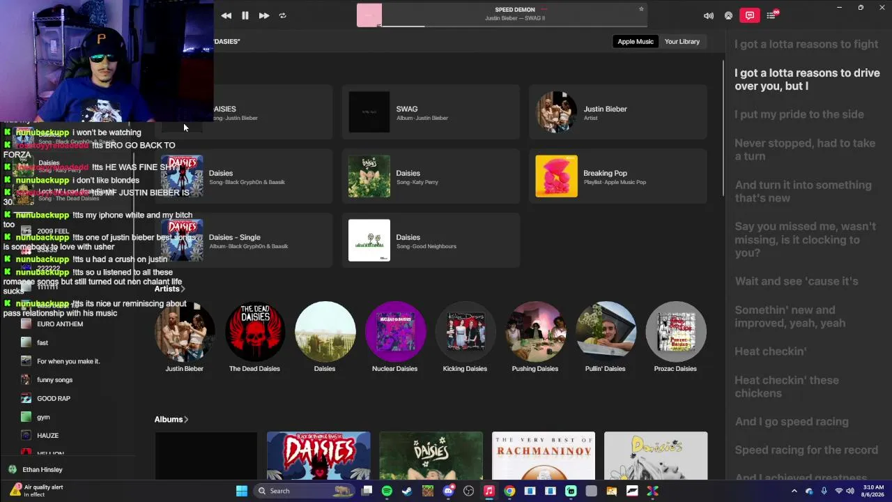Open the Pullin' Daisies artist circle
The width and height of the screenshot is (892, 502).
coord(606,332)
